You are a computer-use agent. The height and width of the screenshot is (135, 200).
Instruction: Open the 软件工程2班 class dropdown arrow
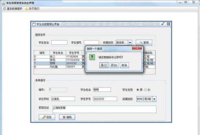click(154, 99)
